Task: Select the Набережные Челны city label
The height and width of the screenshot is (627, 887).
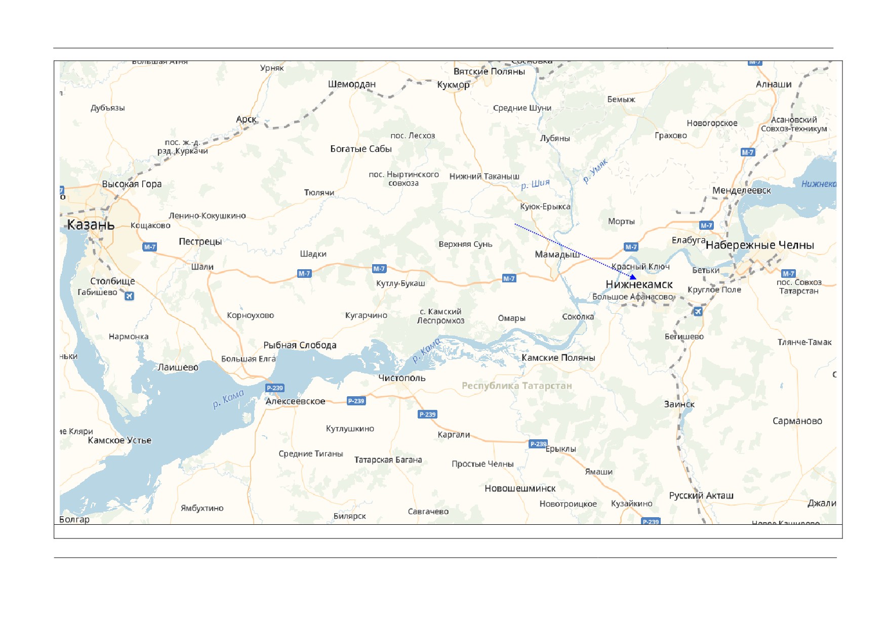Action: 760,245
